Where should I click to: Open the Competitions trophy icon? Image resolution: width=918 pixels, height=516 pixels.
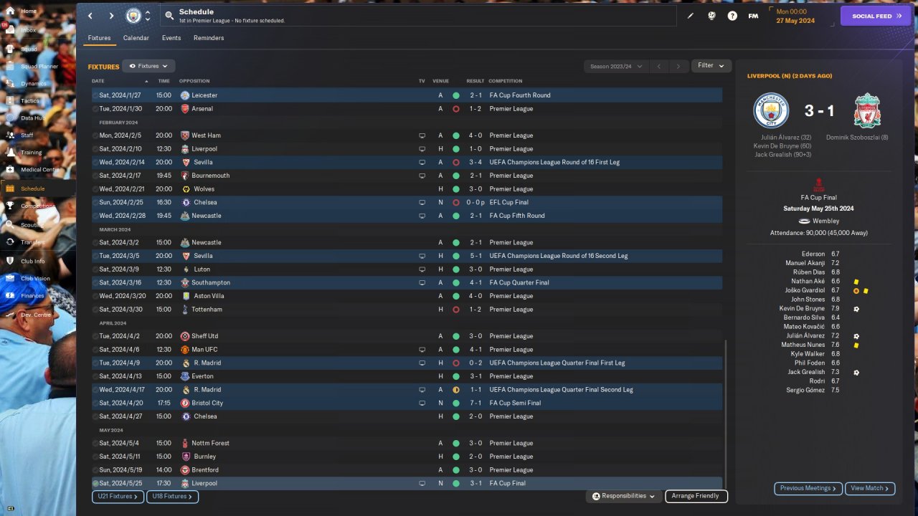(x=10, y=206)
